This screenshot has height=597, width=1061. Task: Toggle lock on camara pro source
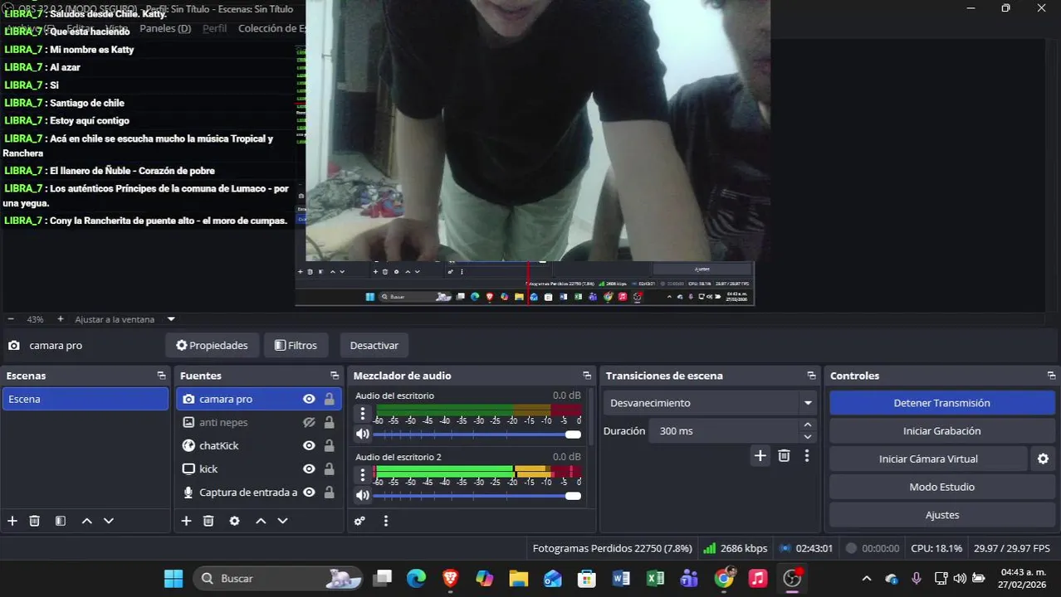point(329,399)
